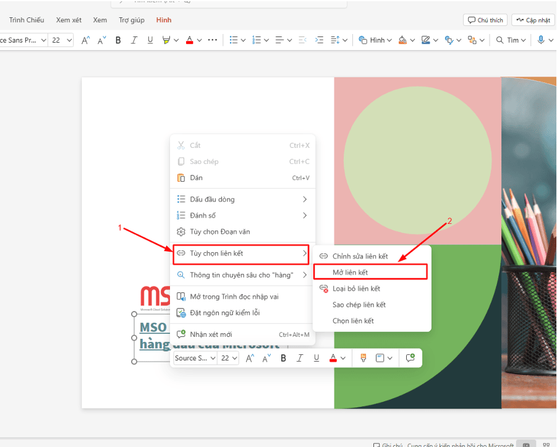The width and height of the screenshot is (557, 447).
Task: Add new comment from mini toolbar
Action: point(410,358)
